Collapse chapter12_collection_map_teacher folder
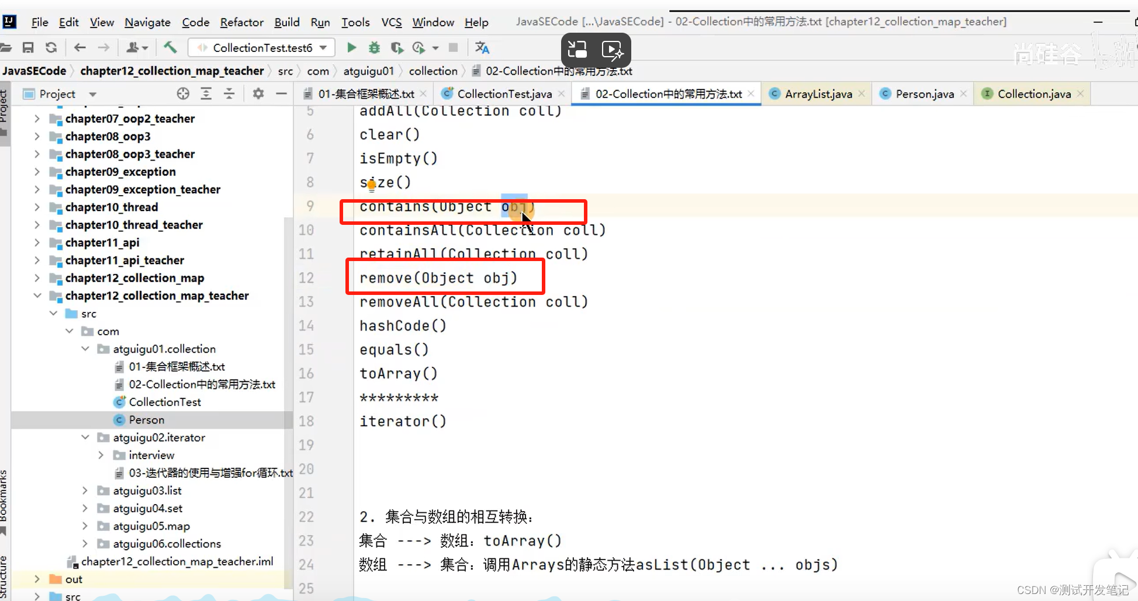Image resolution: width=1138 pixels, height=601 pixels. click(37, 296)
